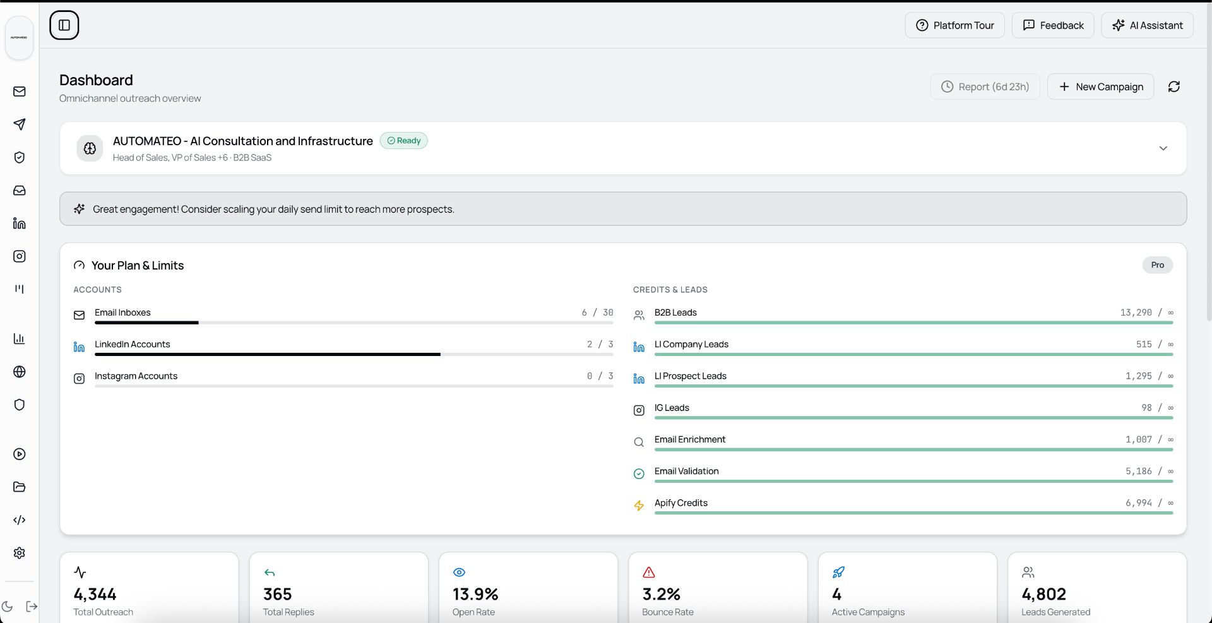This screenshot has height=623, width=1212.
Task: Open the inbox tray sidebar icon
Action: (x=20, y=191)
